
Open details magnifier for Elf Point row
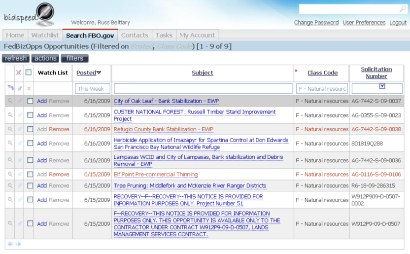pyautogui.click(x=10, y=174)
